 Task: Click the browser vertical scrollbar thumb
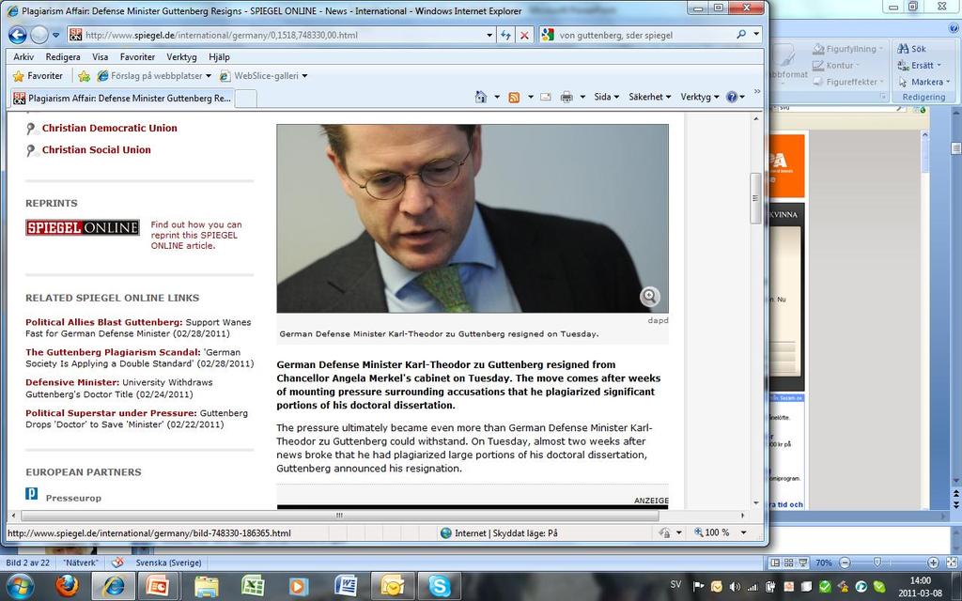755,198
